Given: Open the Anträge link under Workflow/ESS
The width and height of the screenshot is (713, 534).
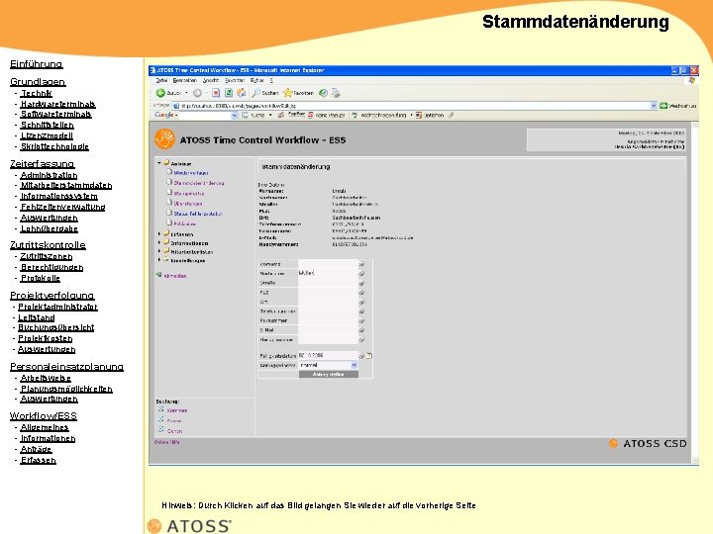Looking at the screenshot, I should pyautogui.click(x=36, y=449).
